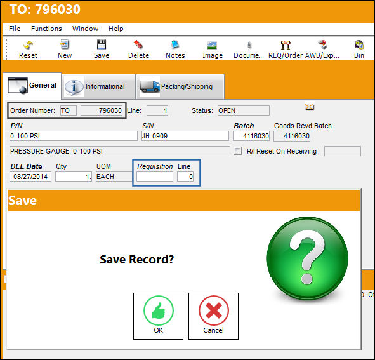
Task: Switch to the Informational tab
Action: coord(98,86)
